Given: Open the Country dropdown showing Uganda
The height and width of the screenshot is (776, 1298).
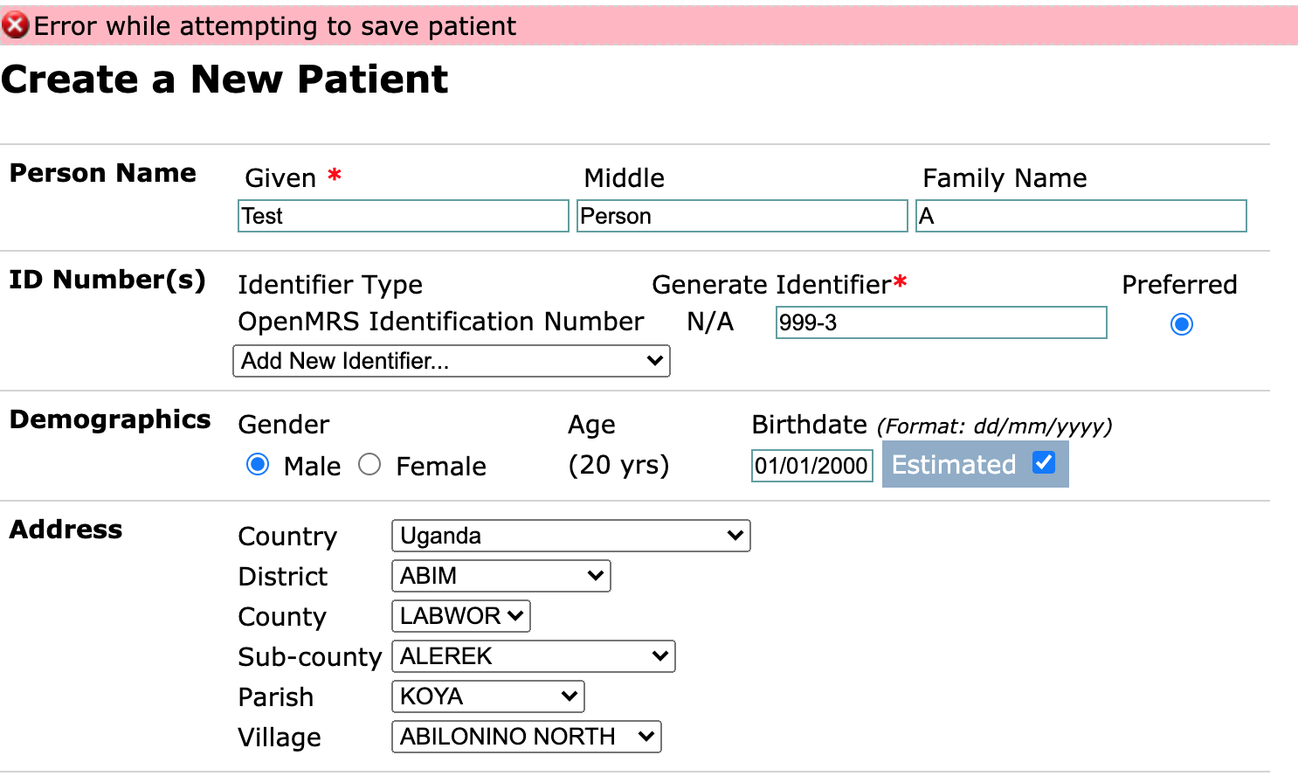Looking at the screenshot, I should (571, 536).
